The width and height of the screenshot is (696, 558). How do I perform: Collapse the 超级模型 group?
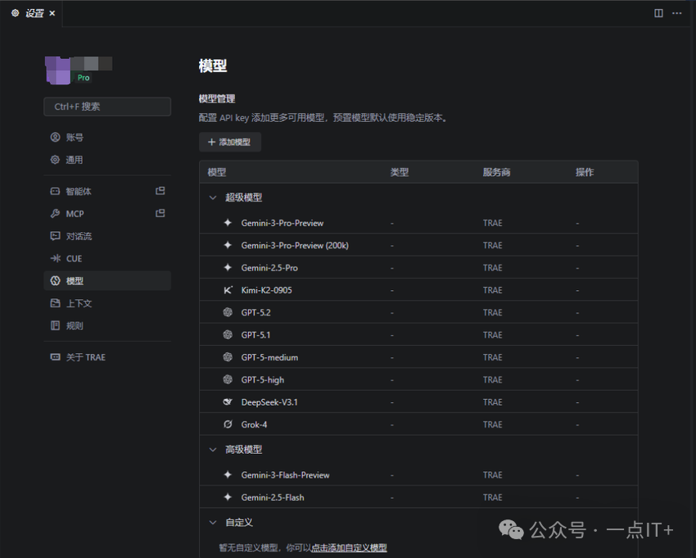click(x=213, y=197)
